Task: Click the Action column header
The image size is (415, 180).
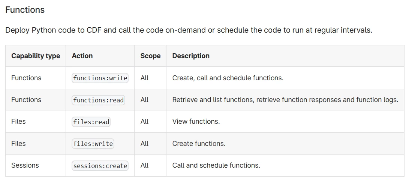Action: click(x=82, y=56)
